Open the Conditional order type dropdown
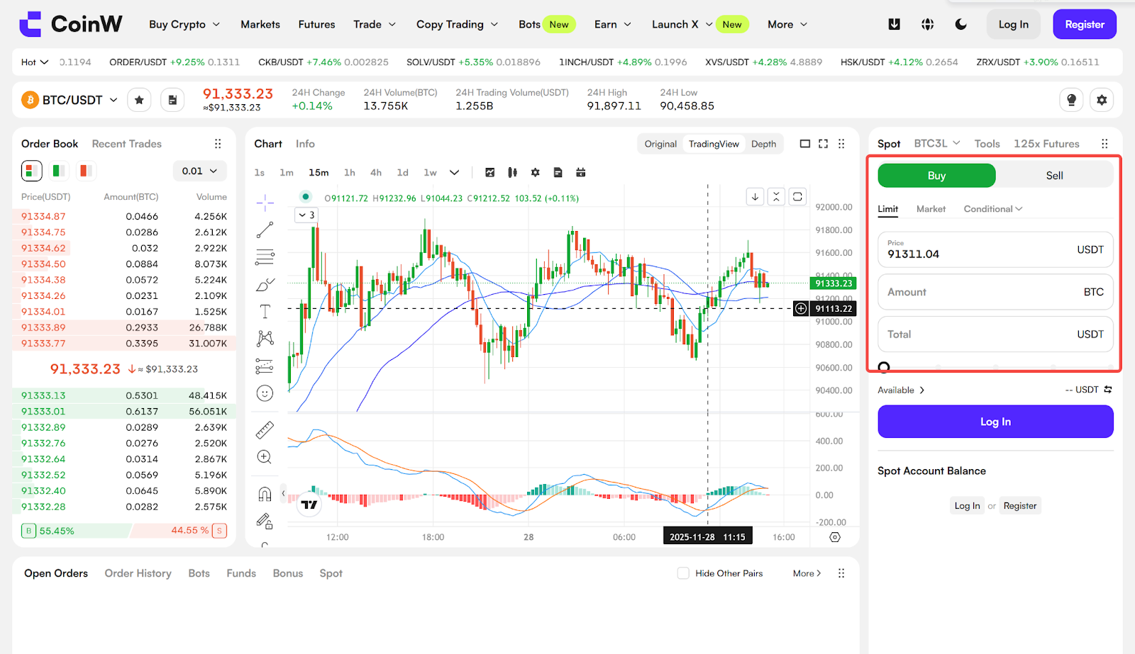Screen dimensions: 1135x654 click(x=992, y=209)
